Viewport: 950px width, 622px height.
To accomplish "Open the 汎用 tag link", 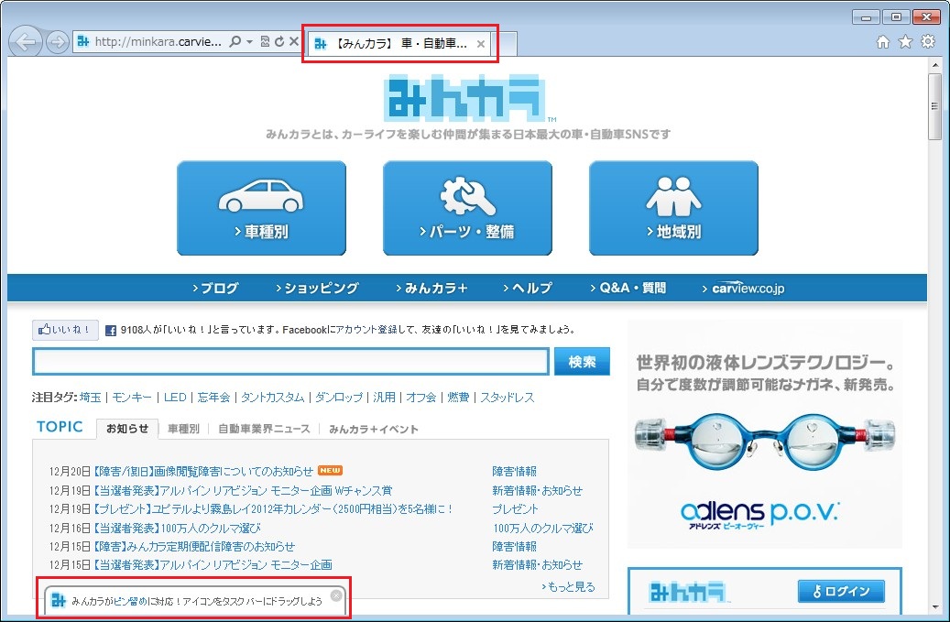I will [384, 398].
